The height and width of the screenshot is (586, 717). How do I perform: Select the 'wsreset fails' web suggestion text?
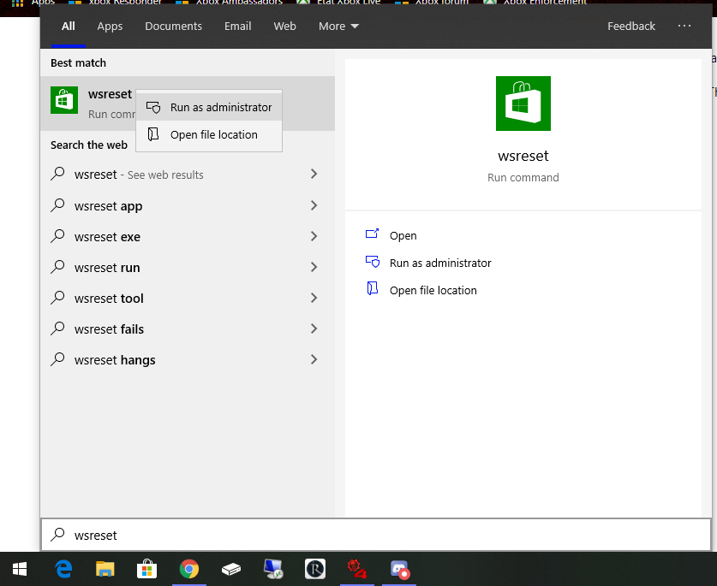coord(109,329)
